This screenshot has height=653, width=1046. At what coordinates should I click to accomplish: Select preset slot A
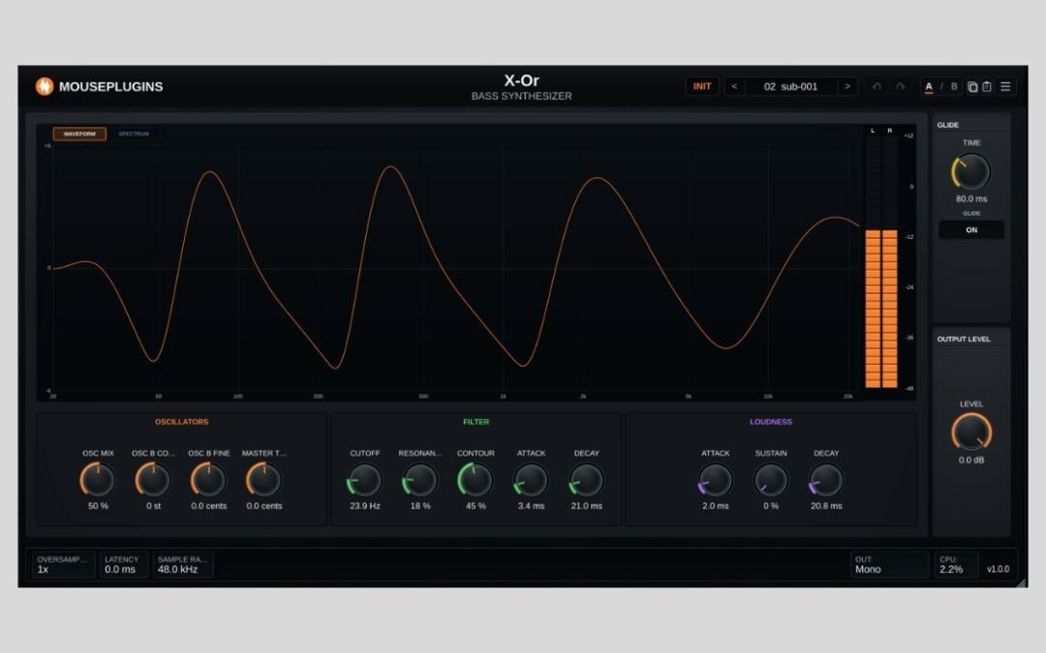(x=929, y=87)
